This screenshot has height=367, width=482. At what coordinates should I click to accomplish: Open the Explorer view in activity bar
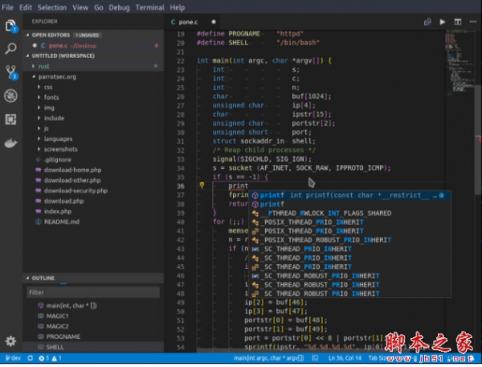11,26
